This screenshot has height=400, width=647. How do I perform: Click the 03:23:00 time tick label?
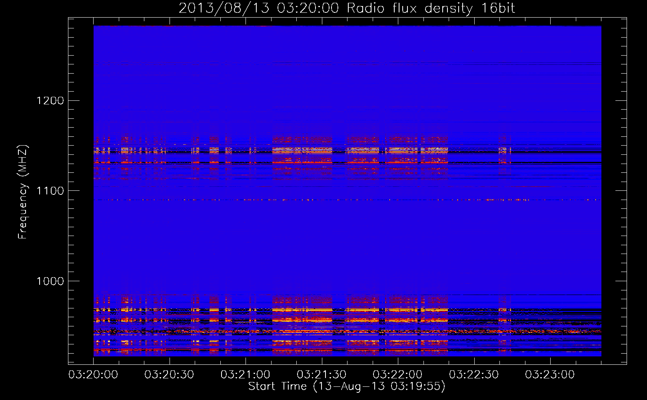tap(550, 374)
